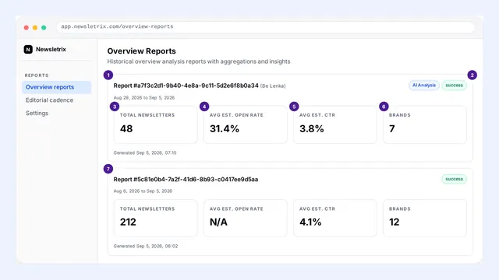The width and height of the screenshot is (499, 280).
Task: Open Overview reports in sidebar
Action: pos(56,87)
